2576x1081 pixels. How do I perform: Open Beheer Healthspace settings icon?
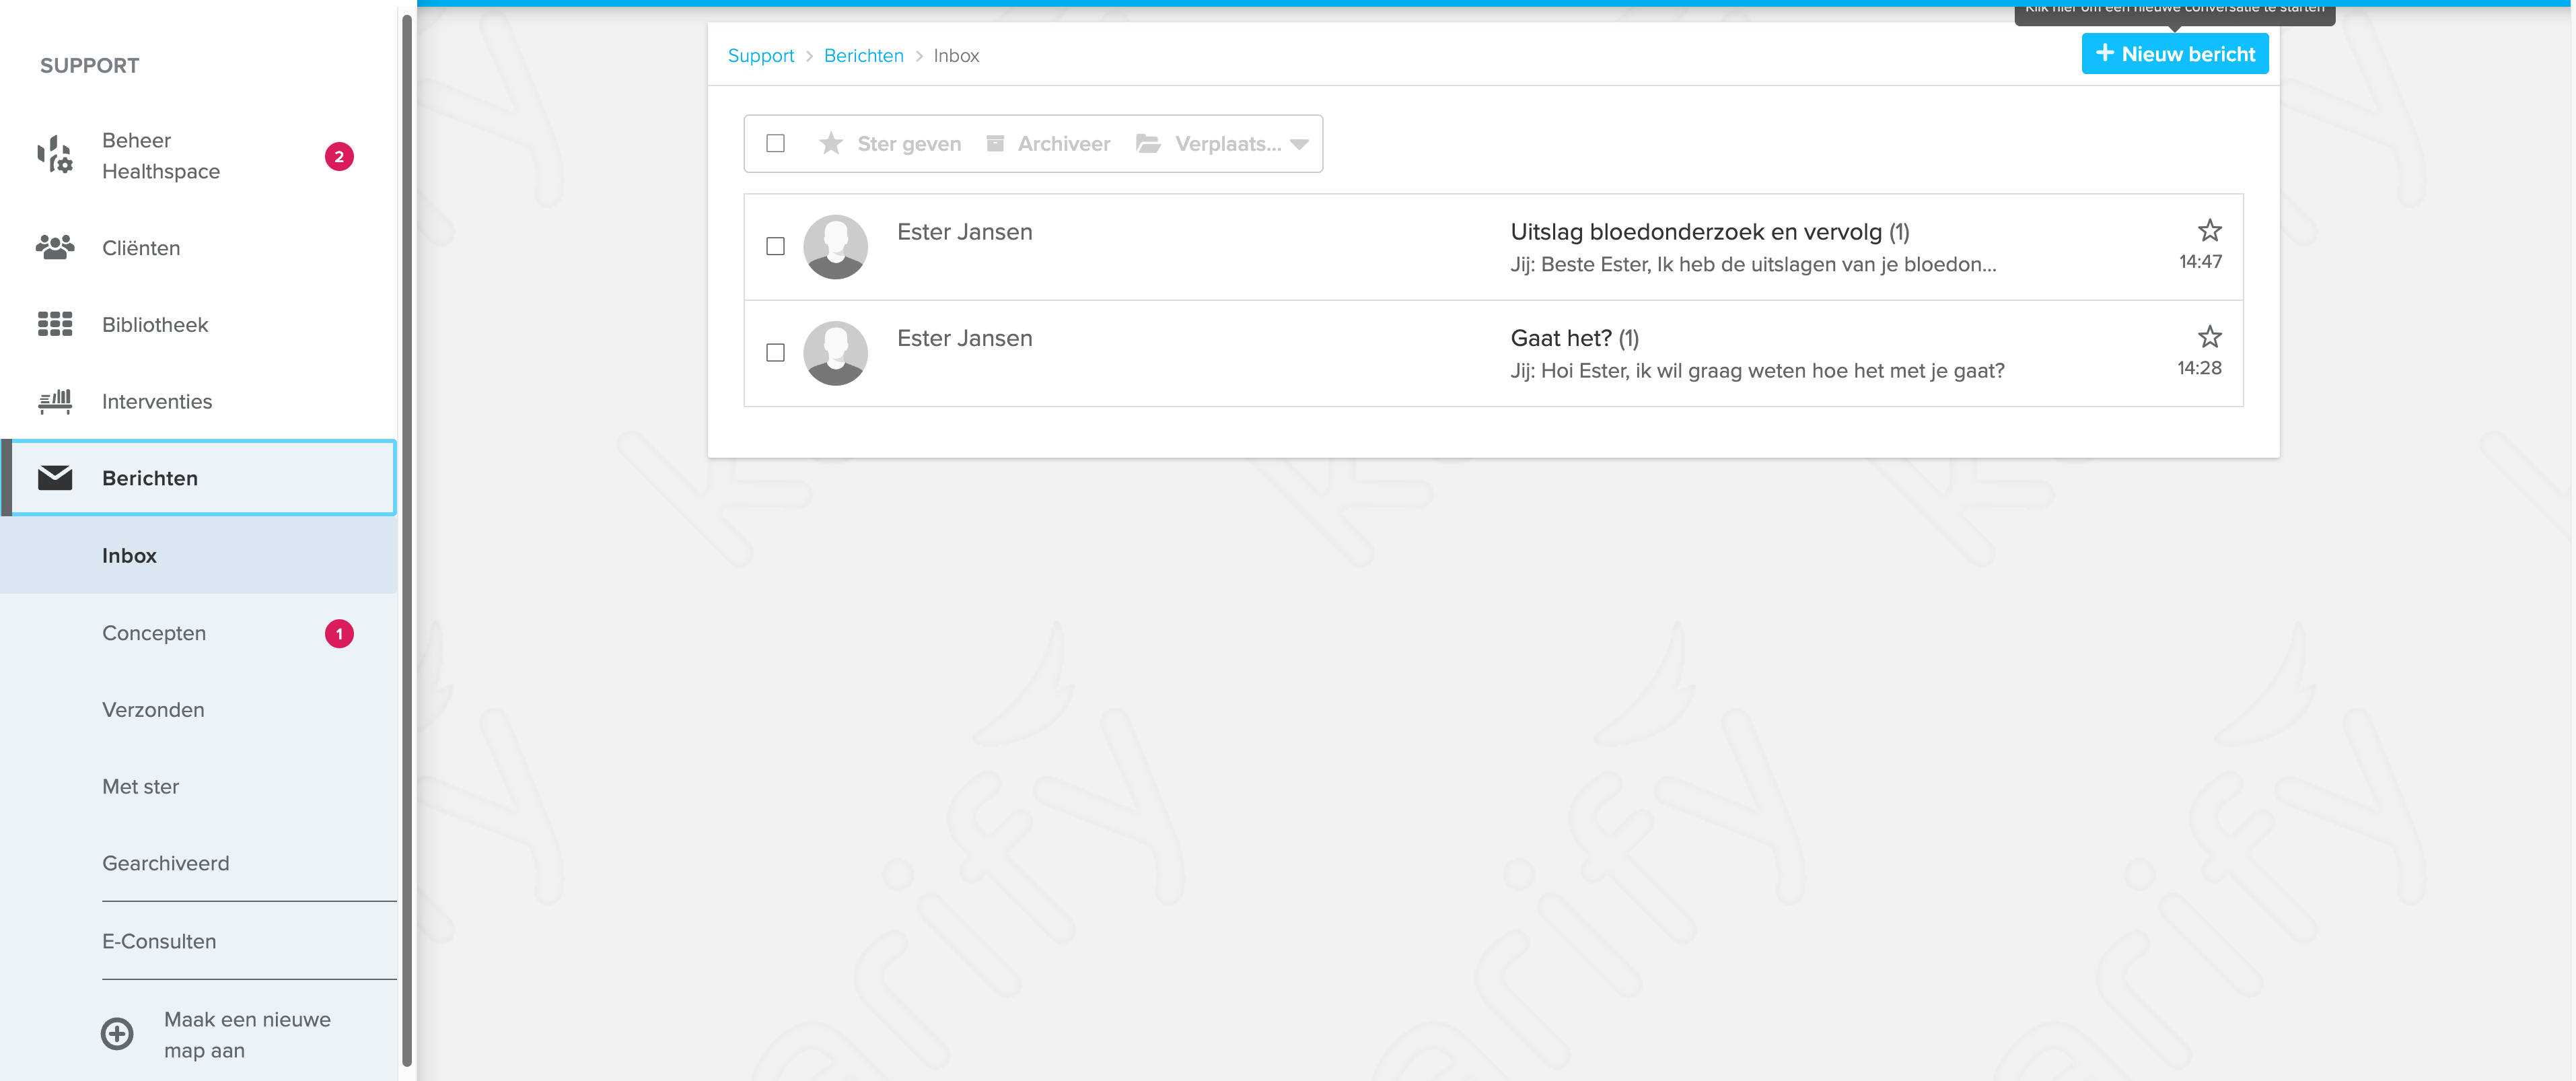pos(55,155)
